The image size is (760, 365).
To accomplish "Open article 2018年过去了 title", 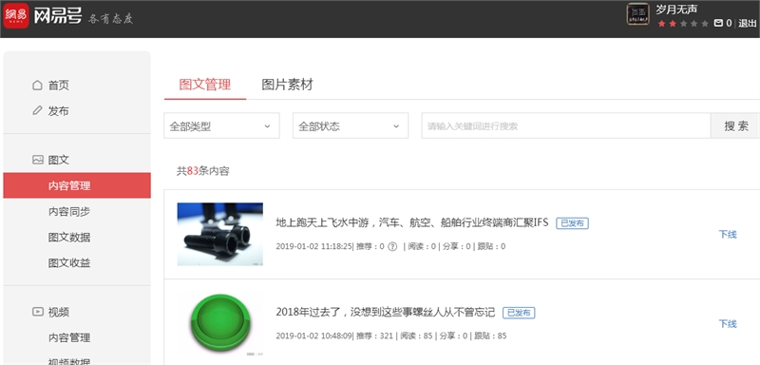I will (x=386, y=312).
